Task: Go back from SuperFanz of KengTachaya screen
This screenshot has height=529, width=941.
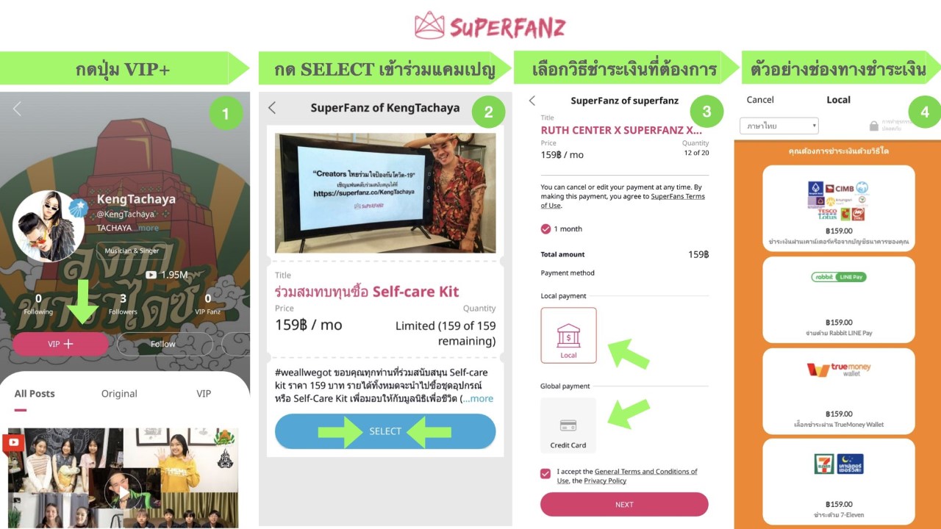Action: 272,108
